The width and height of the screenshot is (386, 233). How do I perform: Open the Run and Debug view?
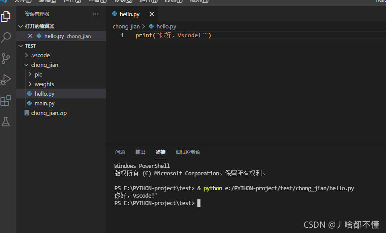point(6,80)
